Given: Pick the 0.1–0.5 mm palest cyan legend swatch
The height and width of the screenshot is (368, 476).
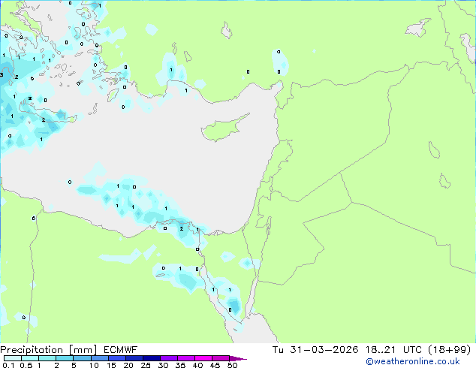Looking at the screenshot, I should point(13,358).
